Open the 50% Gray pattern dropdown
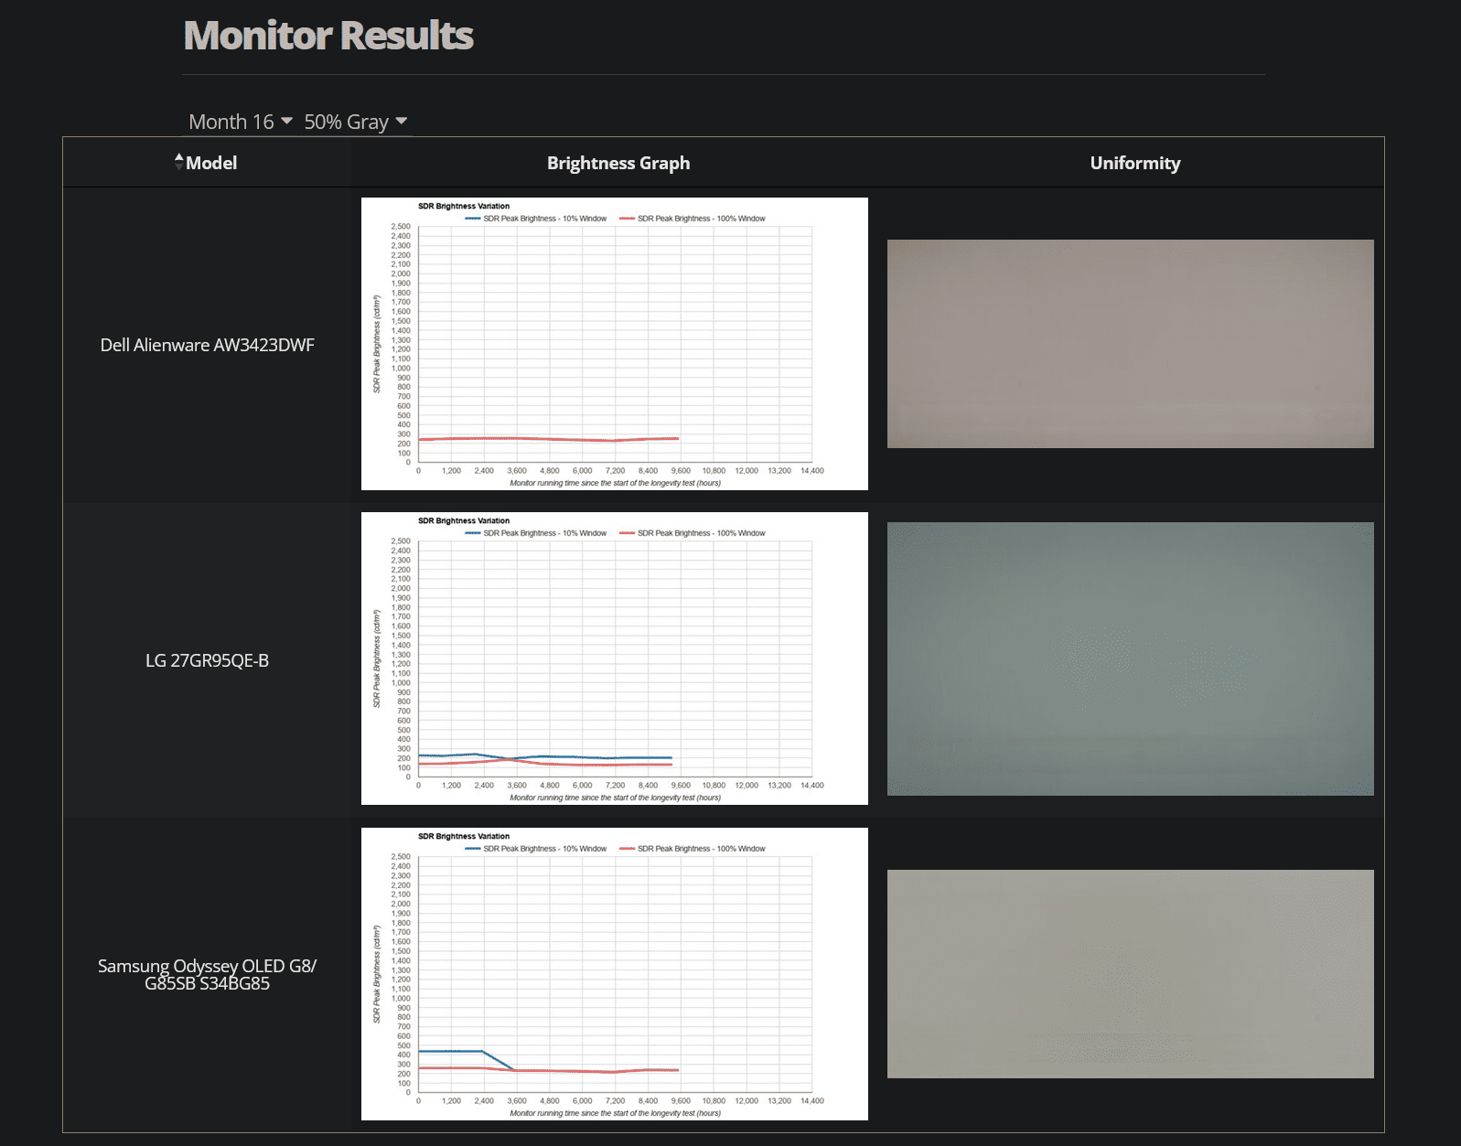This screenshot has width=1461, height=1146. tap(355, 122)
